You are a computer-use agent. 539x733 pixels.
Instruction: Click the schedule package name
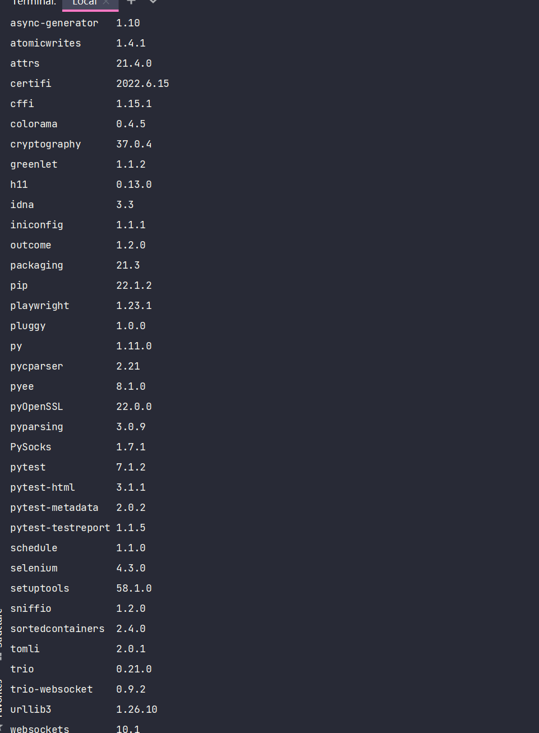click(x=34, y=548)
